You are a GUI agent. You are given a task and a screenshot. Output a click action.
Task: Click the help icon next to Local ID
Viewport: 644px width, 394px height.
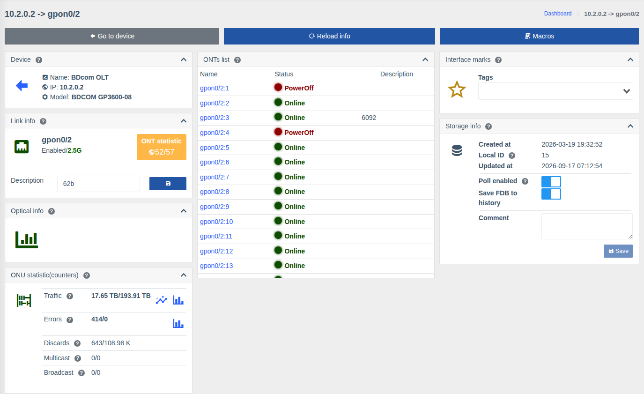pos(512,156)
